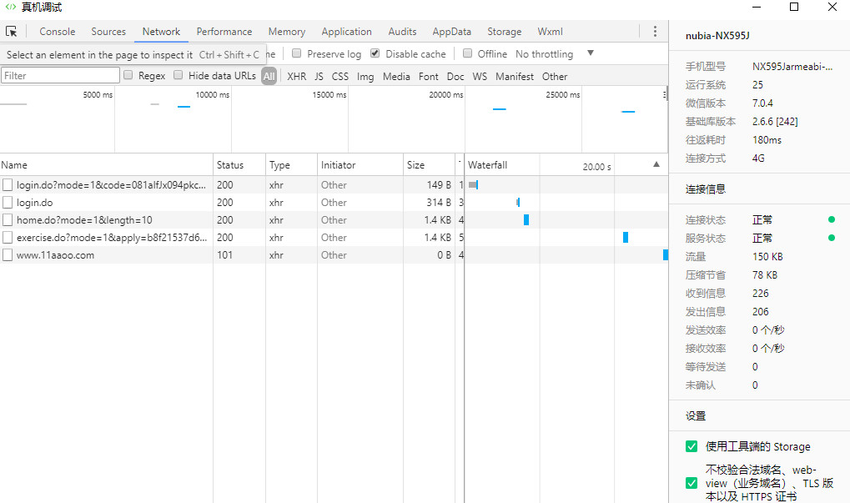This screenshot has width=850, height=503.
Task: Select home.do?mode=1&length=10 request
Action: pyautogui.click(x=334, y=220)
